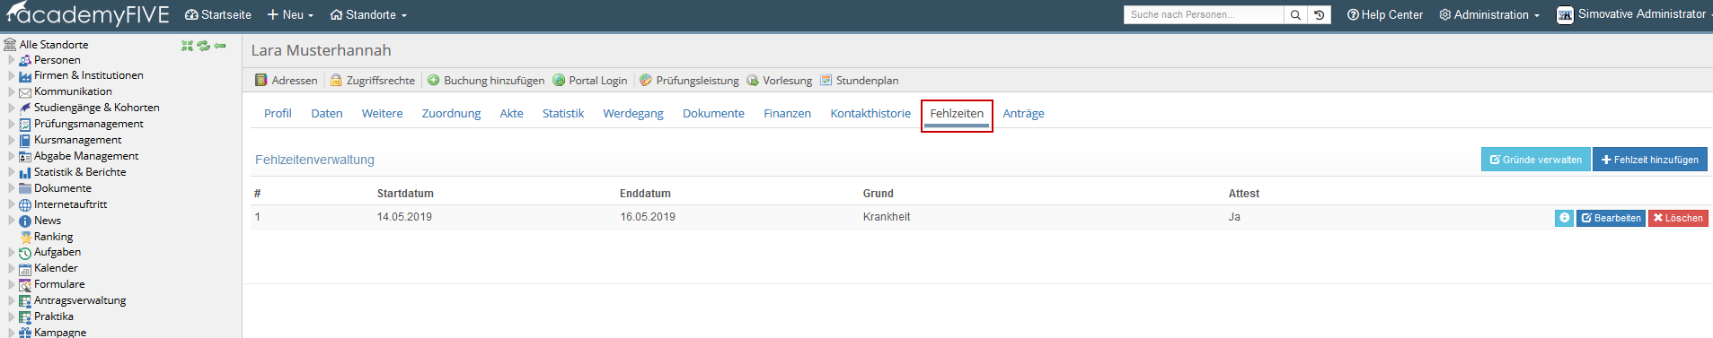The height and width of the screenshot is (338, 1713).
Task: Click Buchung hinzufügen in toolbar
Action: coord(486,81)
